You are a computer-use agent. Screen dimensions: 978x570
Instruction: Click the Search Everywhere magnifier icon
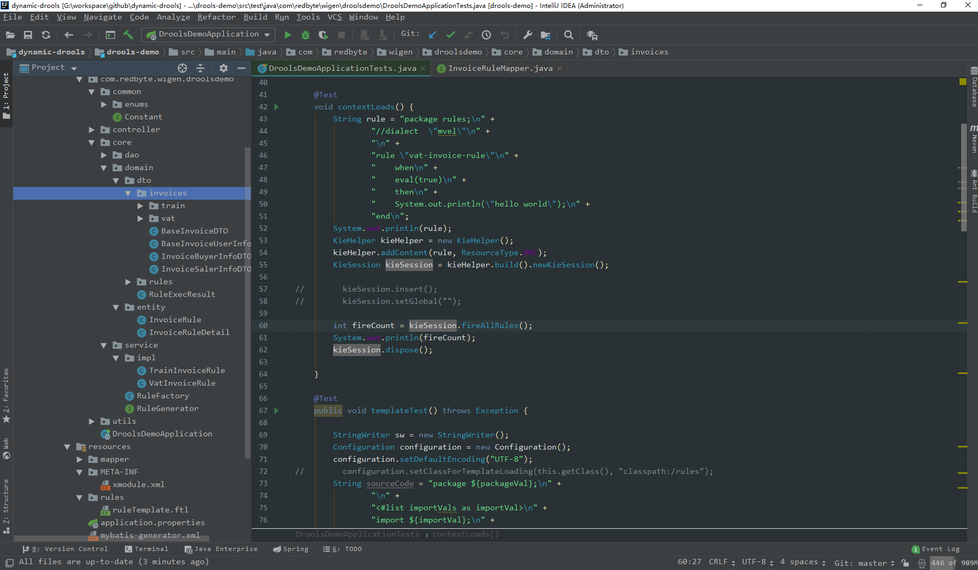coord(569,35)
